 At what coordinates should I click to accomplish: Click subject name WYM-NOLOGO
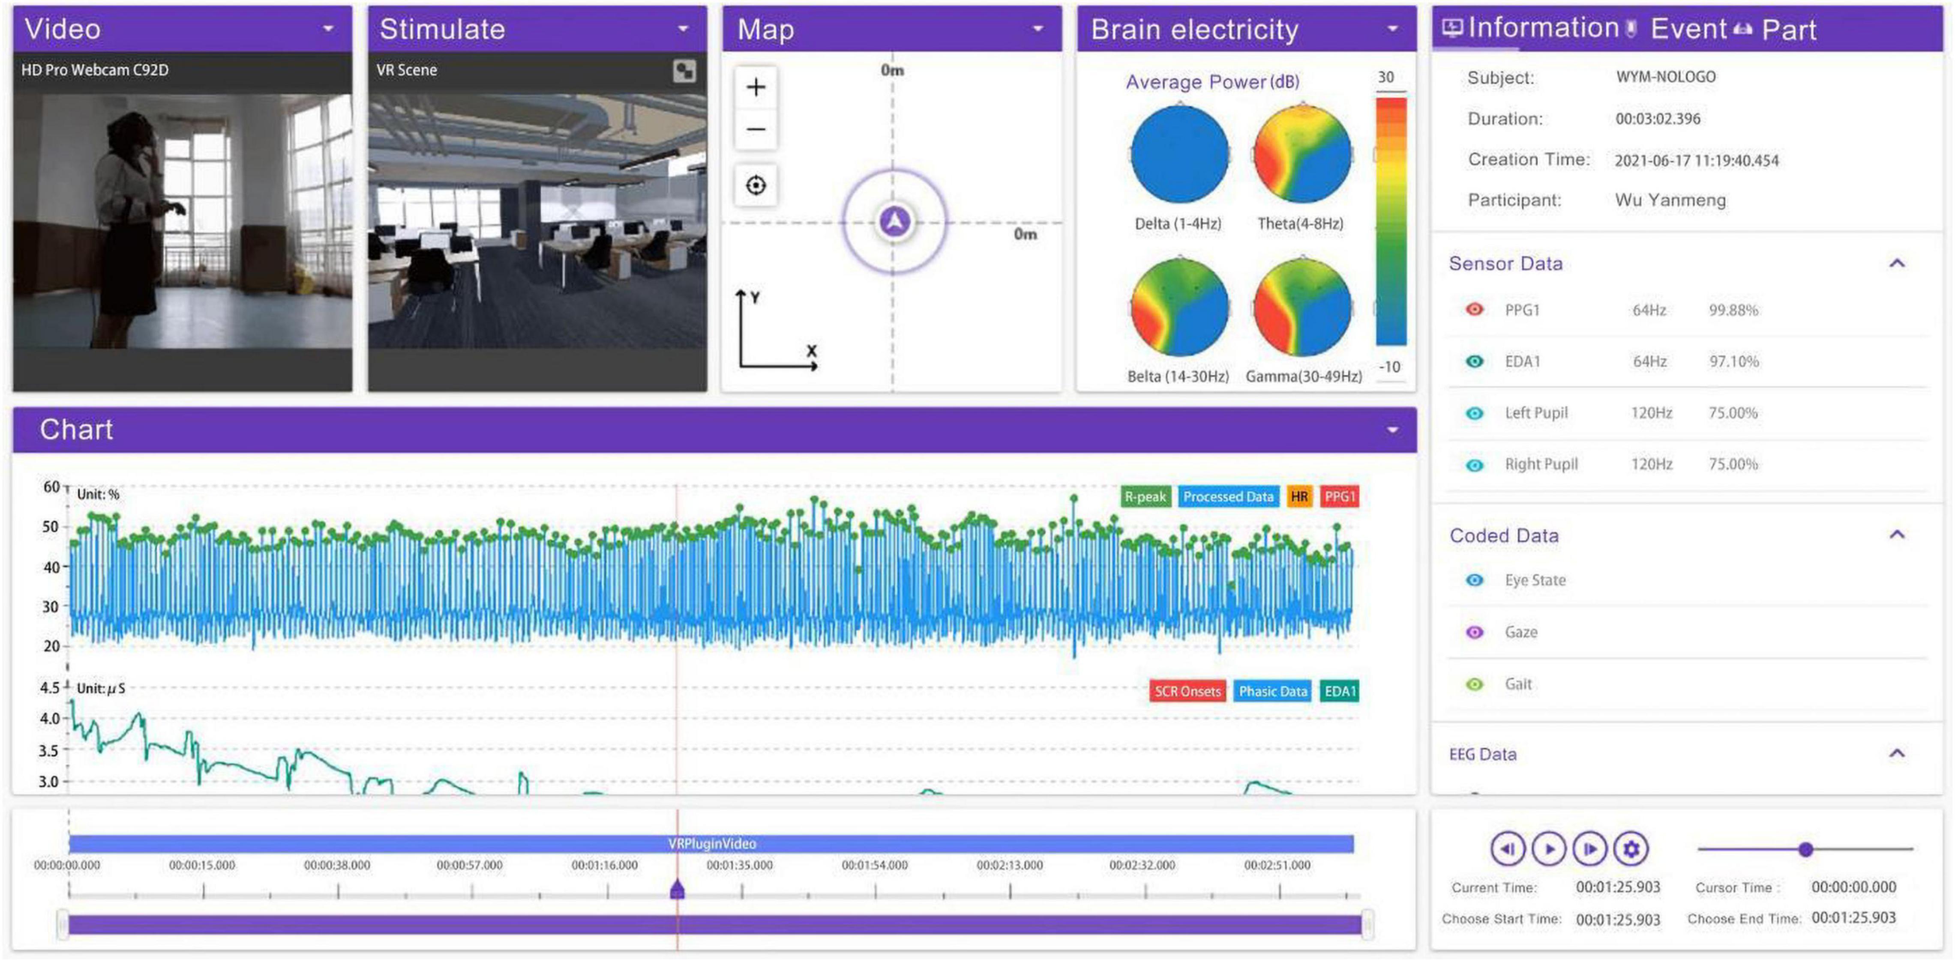[x=1666, y=77]
